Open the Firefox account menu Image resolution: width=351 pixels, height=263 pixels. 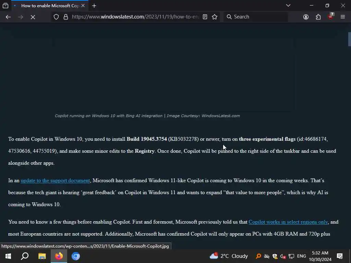click(306, 17)
